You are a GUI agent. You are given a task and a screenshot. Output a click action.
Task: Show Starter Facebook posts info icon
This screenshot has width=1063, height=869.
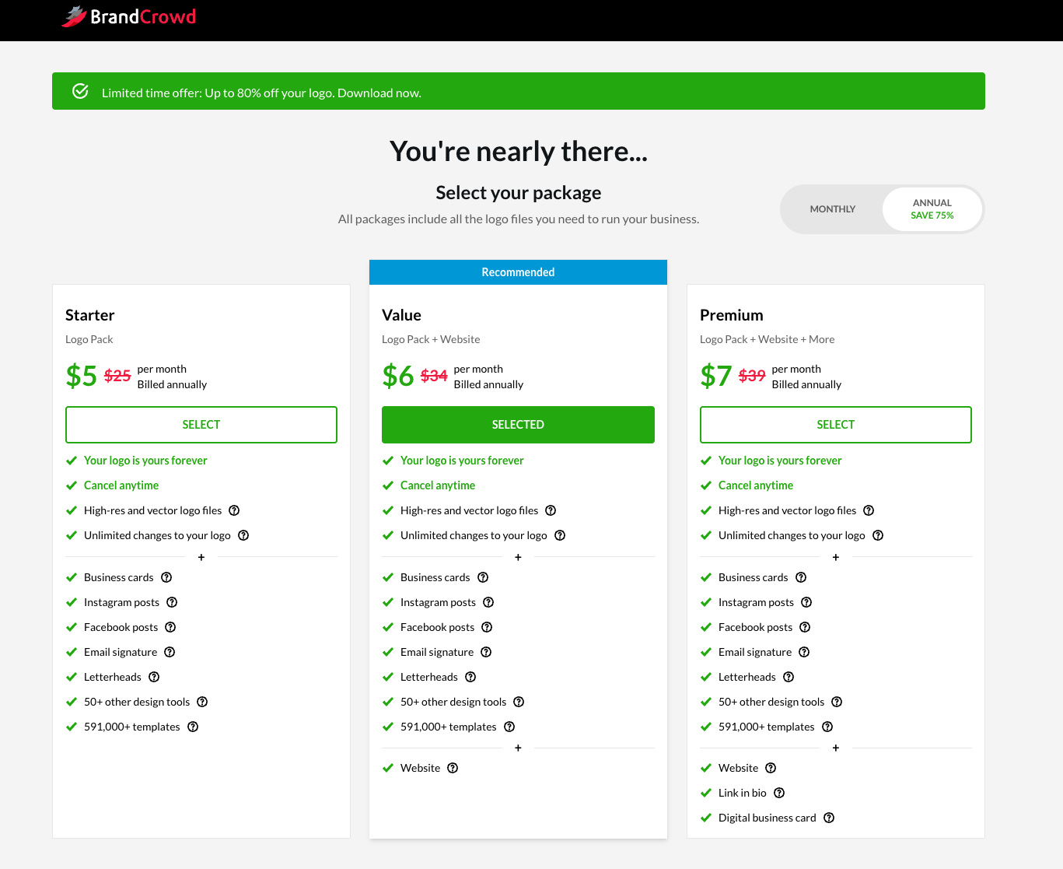point(170,627)
